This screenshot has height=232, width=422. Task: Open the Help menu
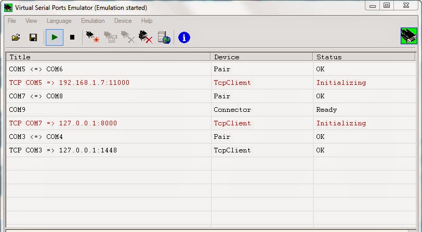[x=147, y=21]
